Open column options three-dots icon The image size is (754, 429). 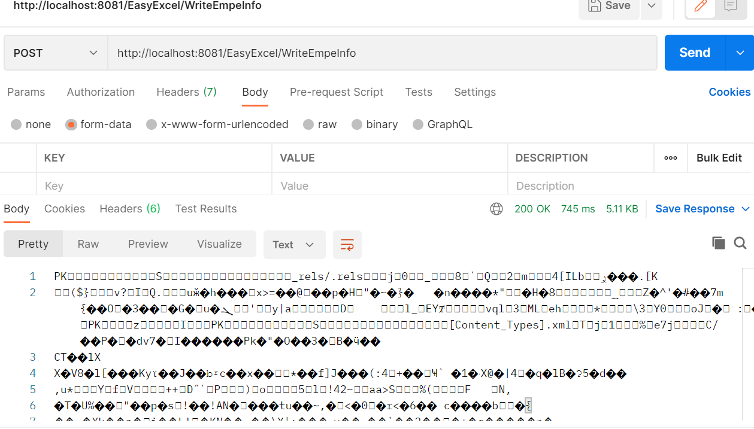671,158
